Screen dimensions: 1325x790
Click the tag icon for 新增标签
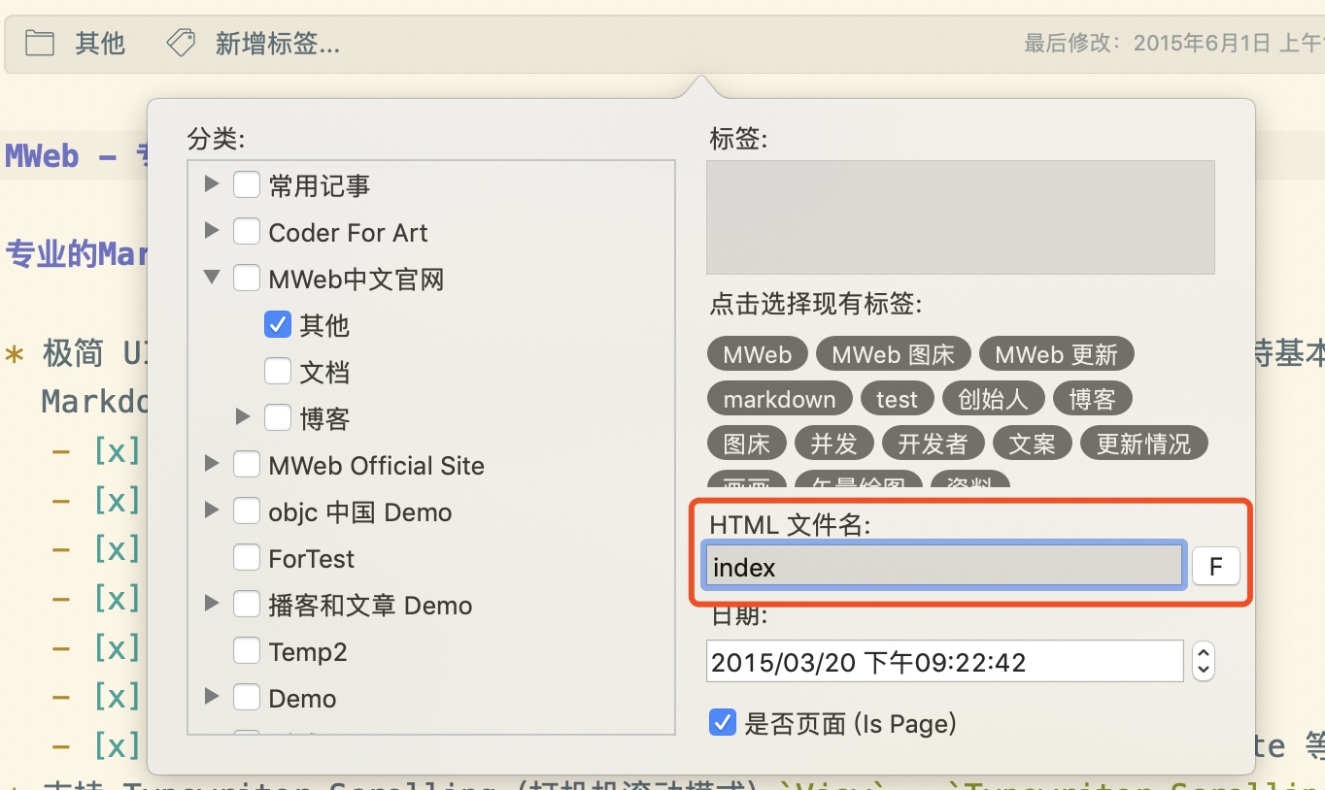click(x=181, y=44)
